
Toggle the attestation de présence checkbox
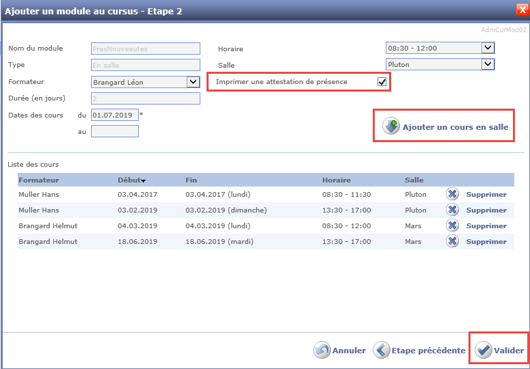pyautogui.click(x=382, y=82)
